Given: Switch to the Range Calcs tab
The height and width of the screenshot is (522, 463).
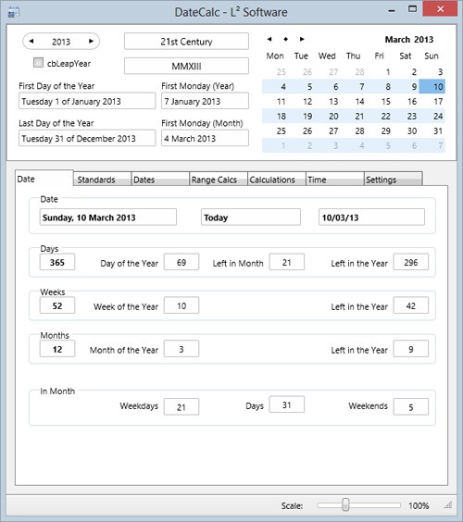Looking at the screenshot, I should coord(219,179).
